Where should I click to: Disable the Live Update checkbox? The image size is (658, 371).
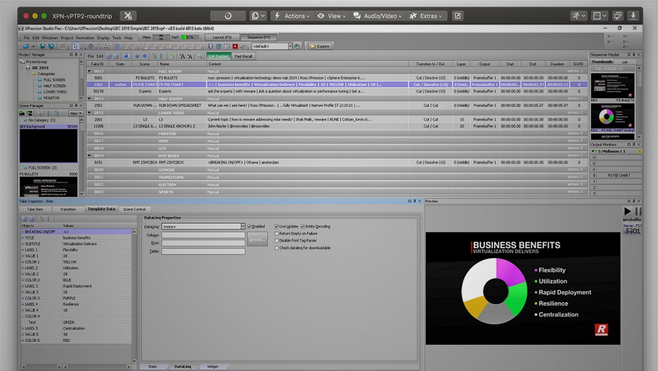pos(276,226)
